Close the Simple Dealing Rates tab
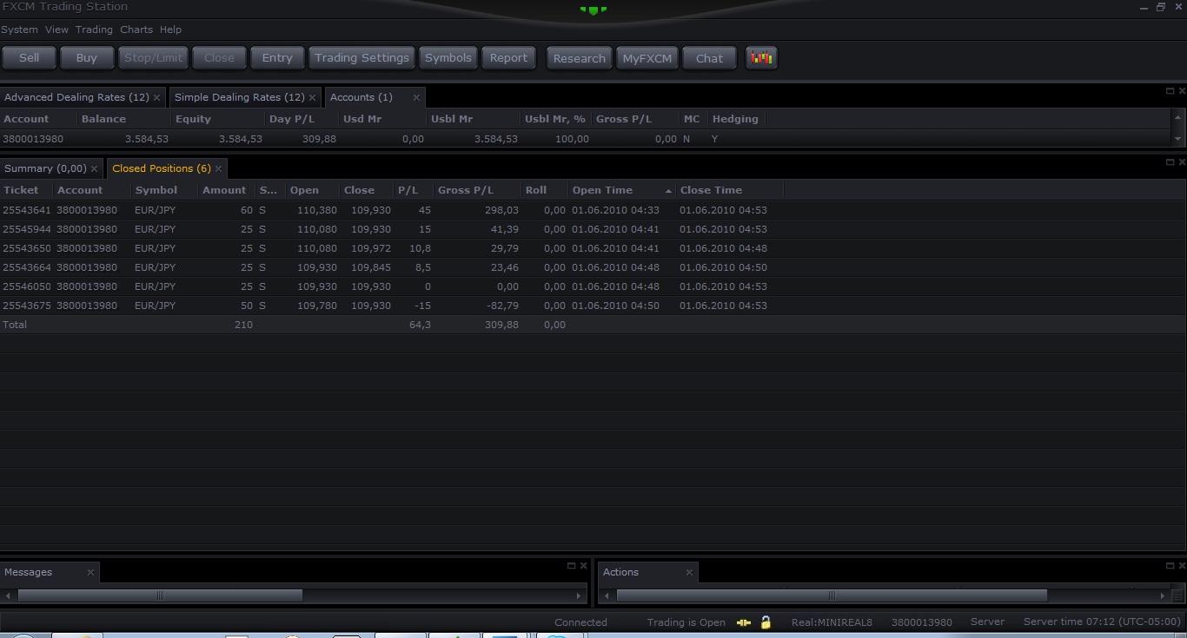This screenshot has width=1187, height=638. [x=312, y=98]
